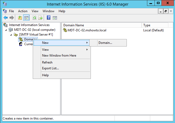Click the Current Sessions user icon
The image size is (175, 123).
click(x=21, y=44)
